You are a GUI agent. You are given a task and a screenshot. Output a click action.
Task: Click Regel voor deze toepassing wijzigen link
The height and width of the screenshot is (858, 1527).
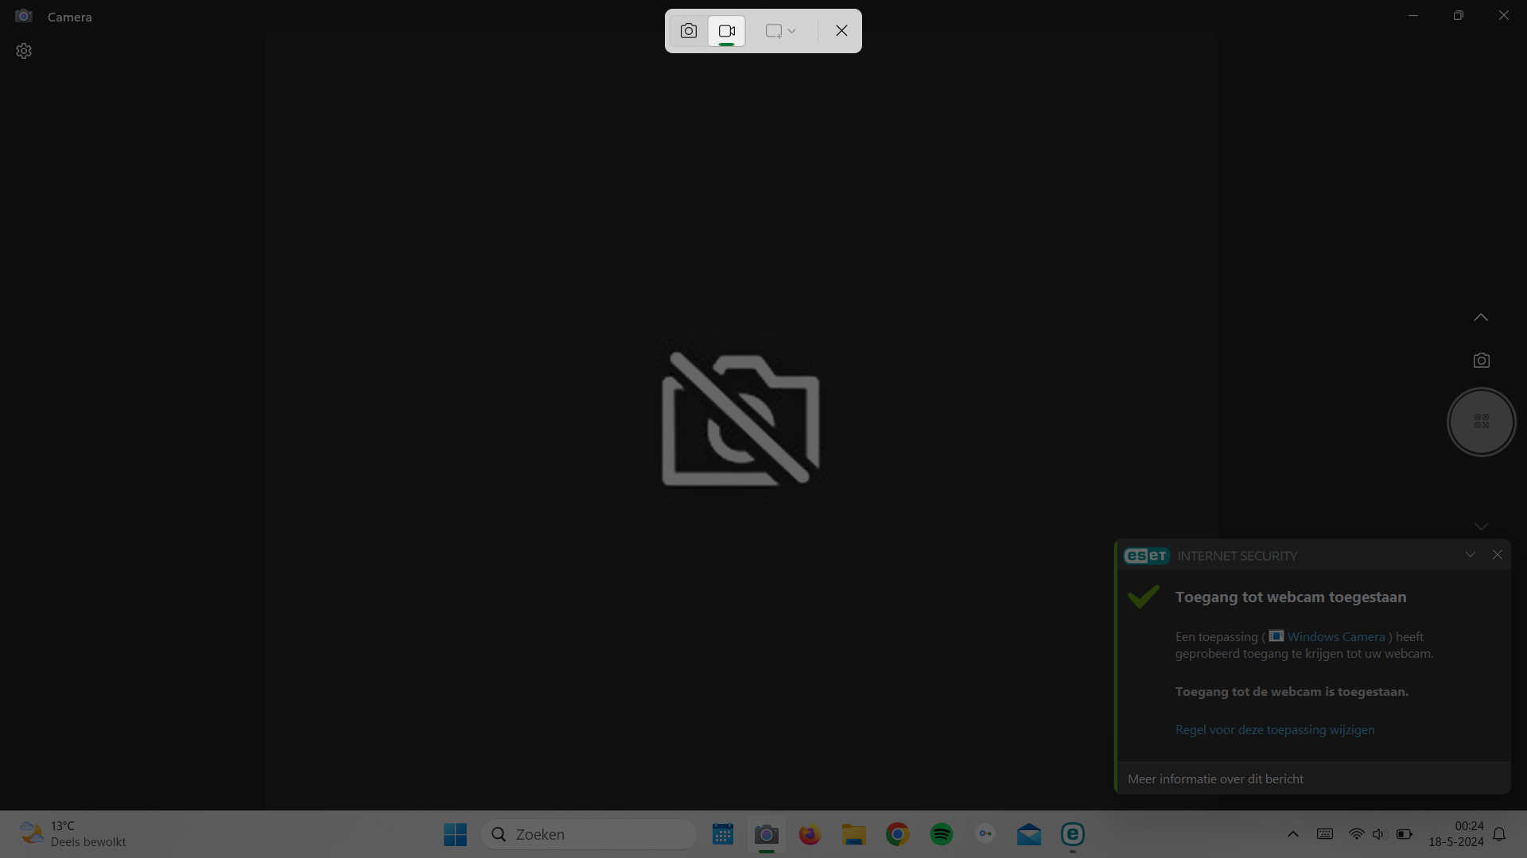[x=1275, y=729]
